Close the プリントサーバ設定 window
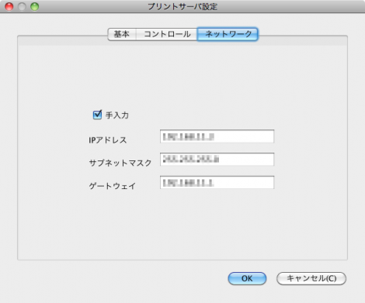The width and height of the screenshot is (365, 303). click(x=9, y=6)
